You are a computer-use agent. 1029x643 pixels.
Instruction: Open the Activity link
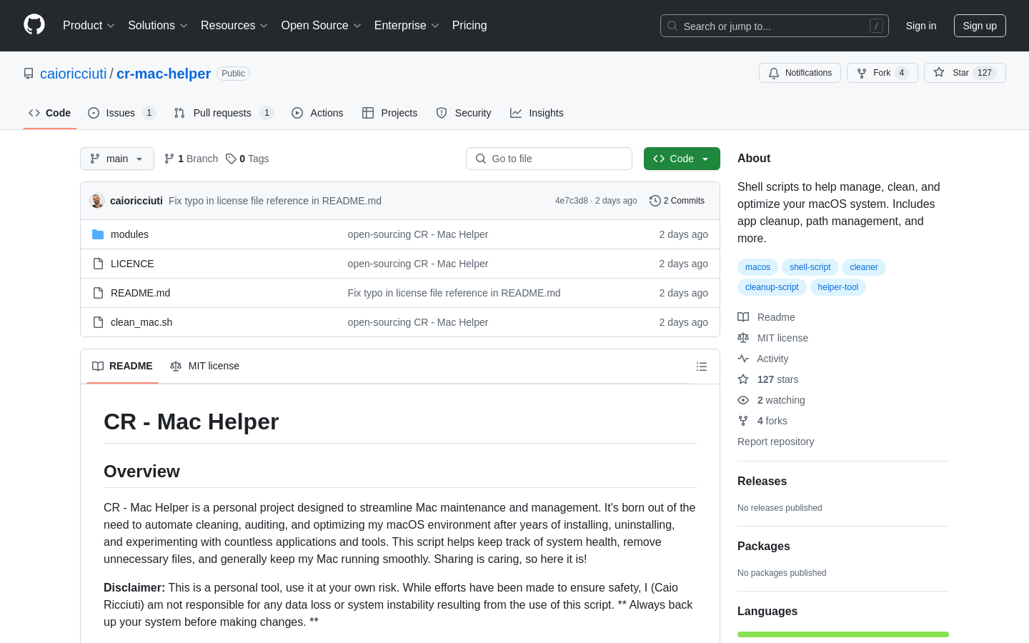point(762,359)
